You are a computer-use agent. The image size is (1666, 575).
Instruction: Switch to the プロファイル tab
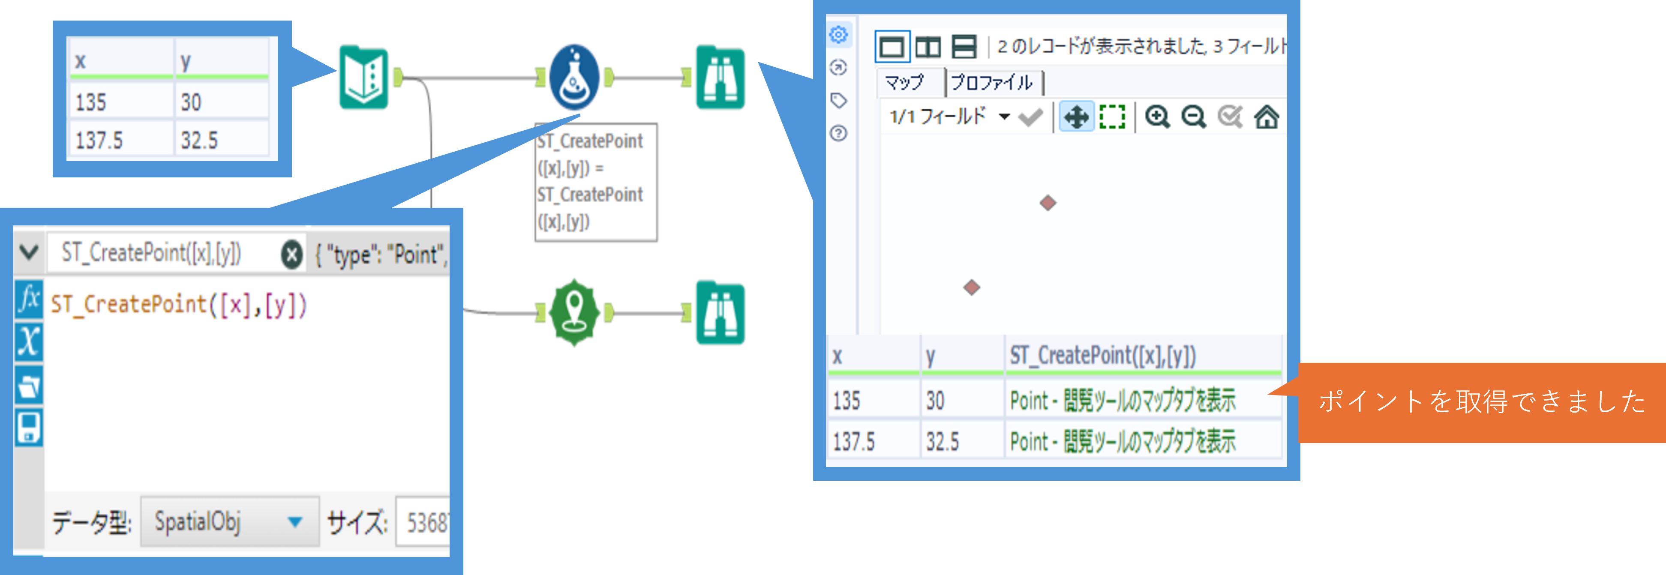[x=992, y=83]
